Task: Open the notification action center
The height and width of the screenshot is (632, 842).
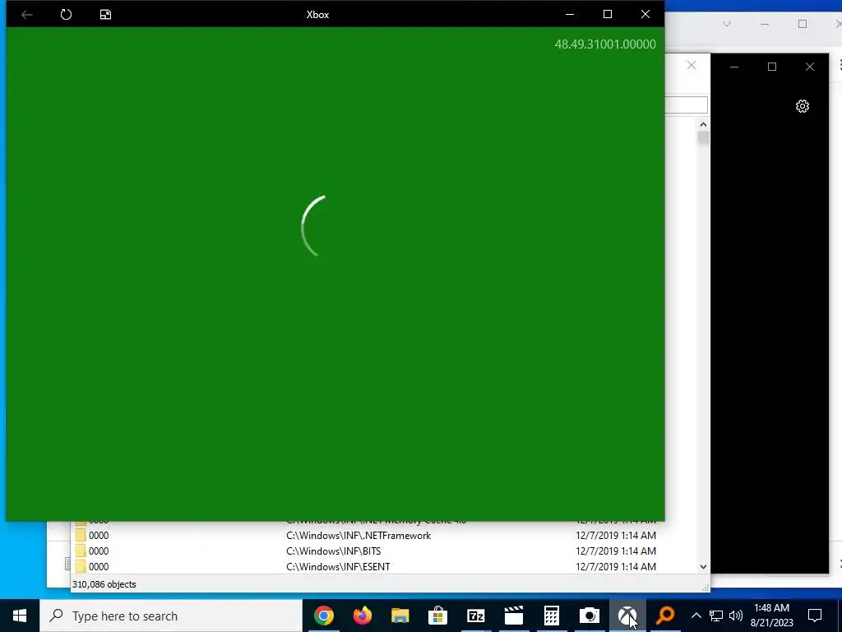Action: pos(815,616)
